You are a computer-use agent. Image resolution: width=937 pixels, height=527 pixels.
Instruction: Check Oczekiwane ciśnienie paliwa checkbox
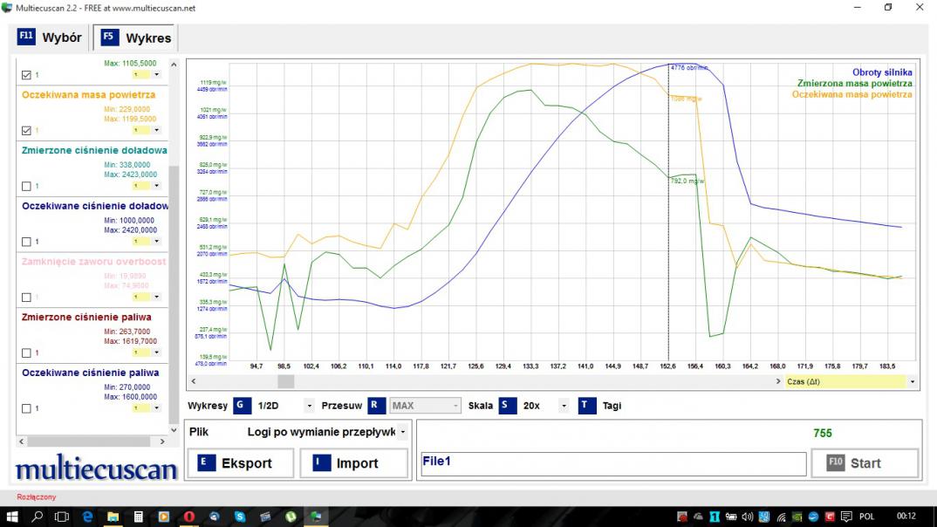tap(26, 408)
